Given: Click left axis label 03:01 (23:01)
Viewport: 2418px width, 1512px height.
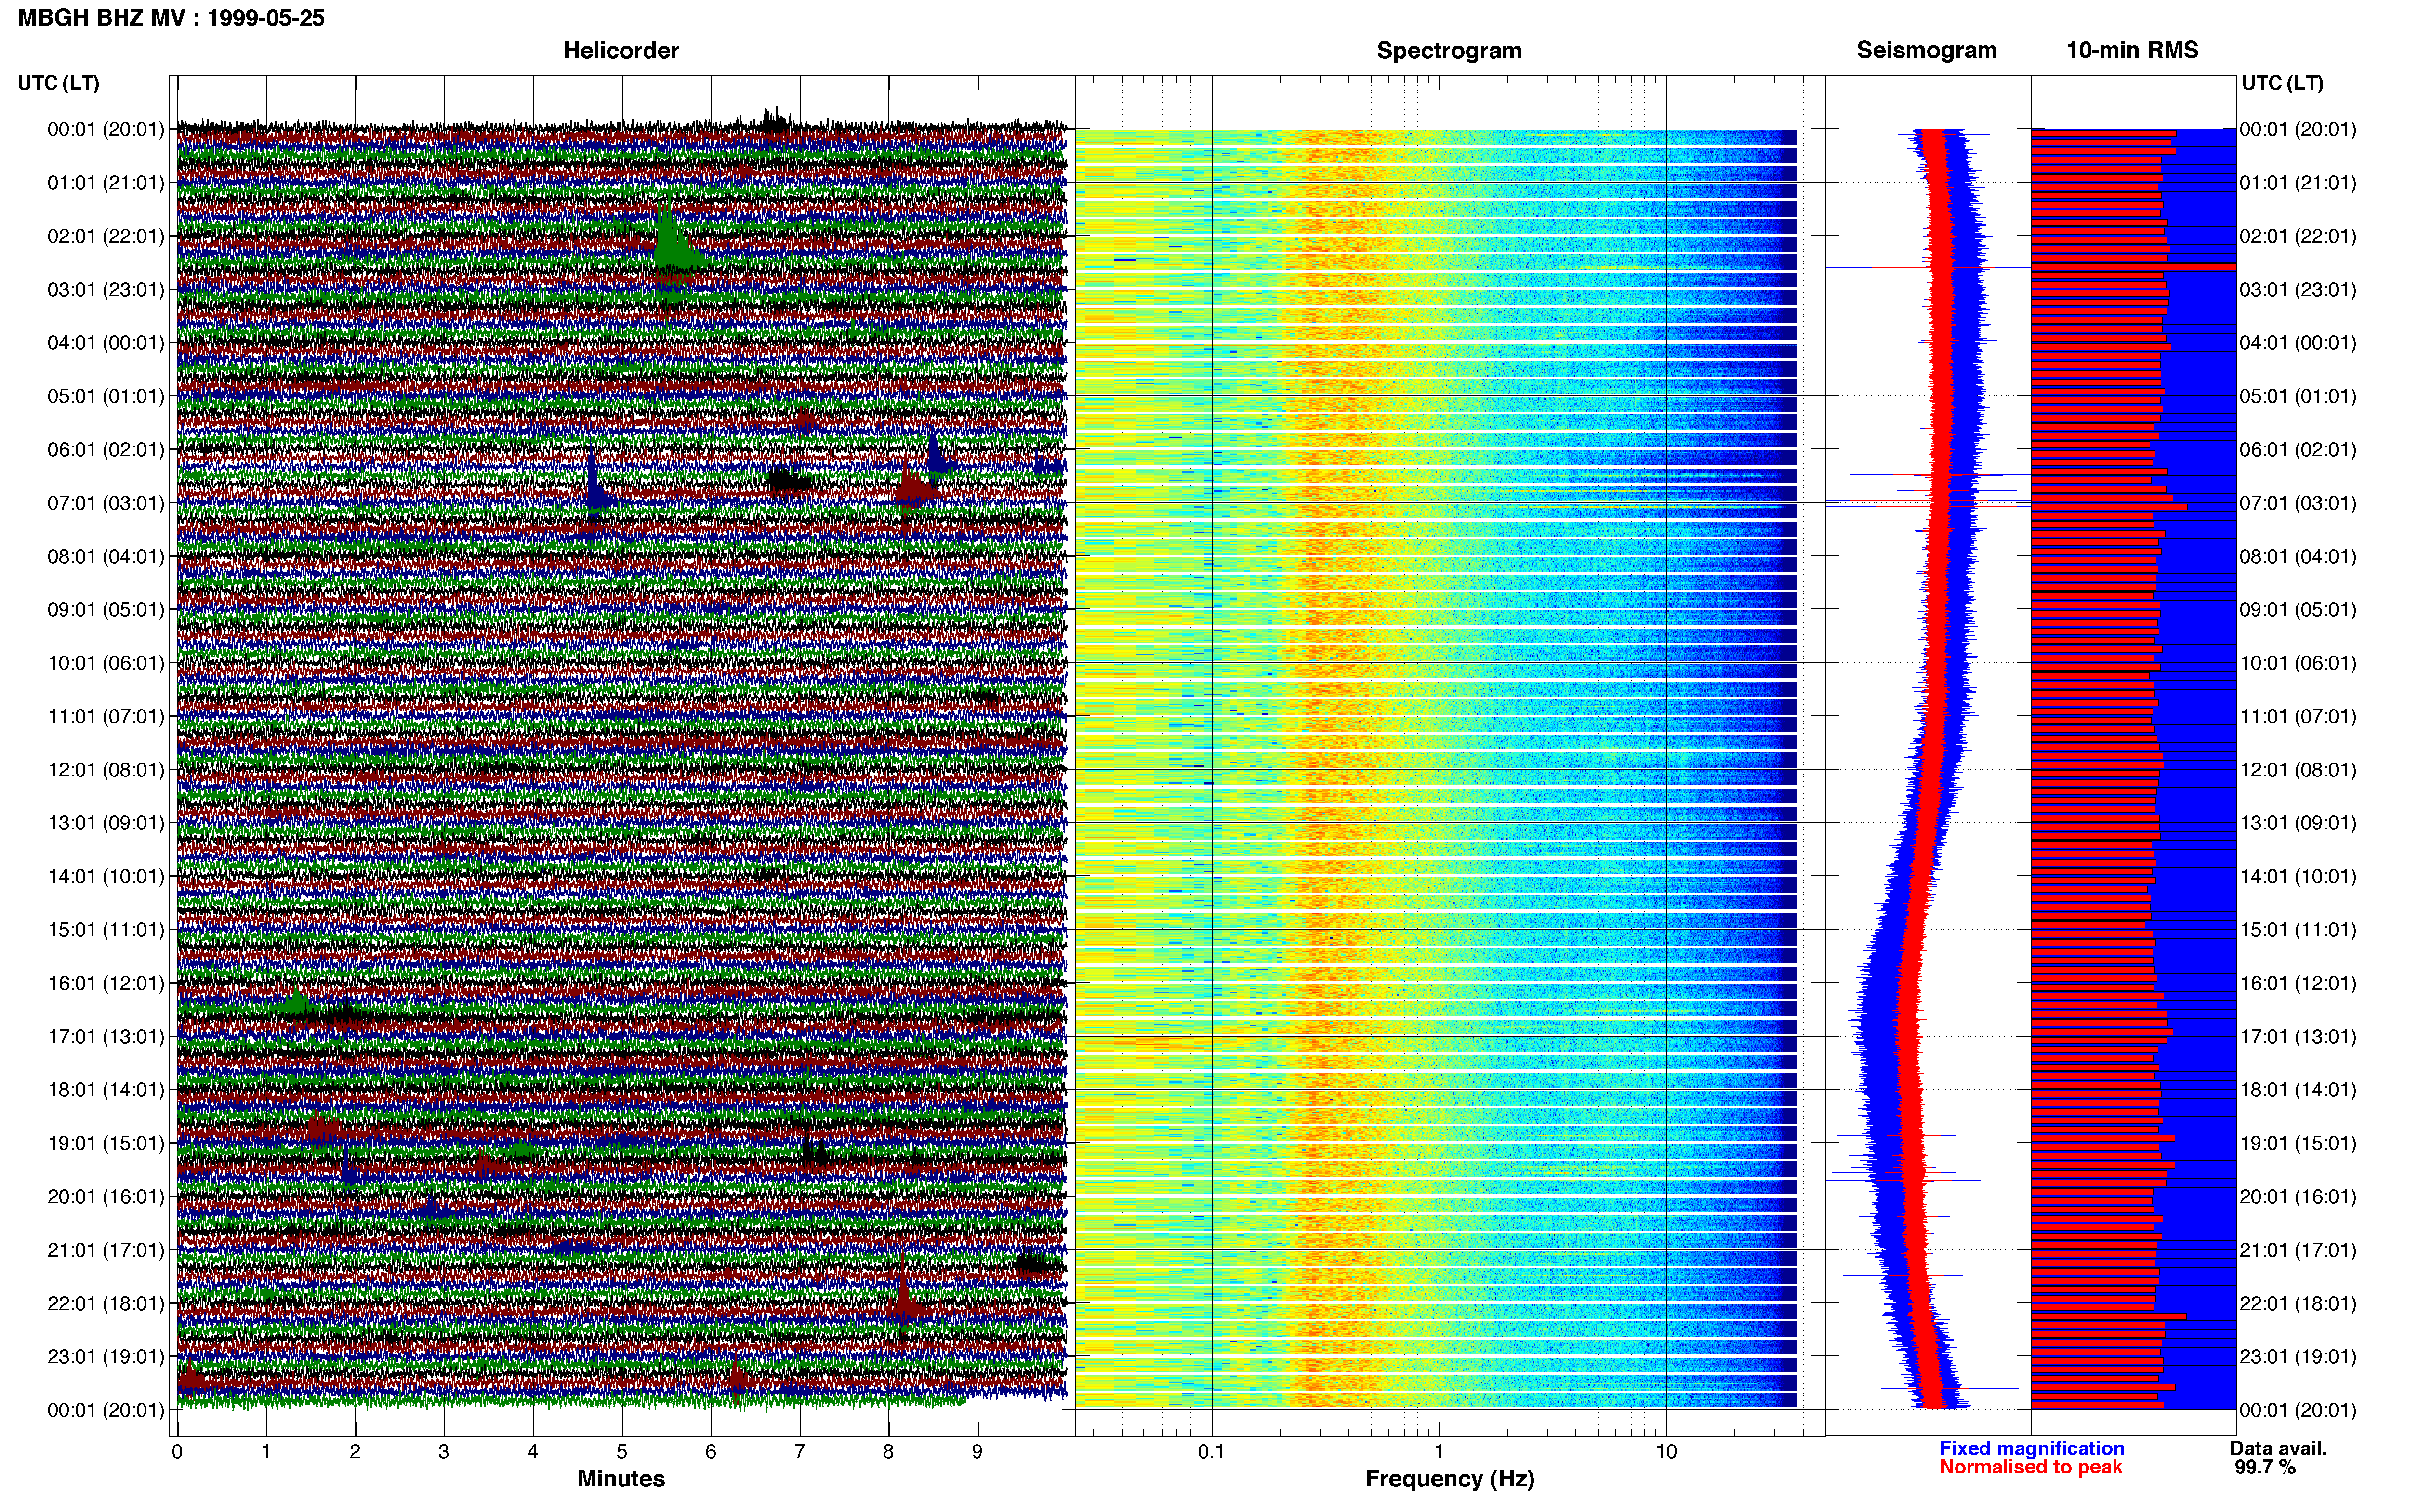Looking at the screenshot, I should click(x=106, y=290).
